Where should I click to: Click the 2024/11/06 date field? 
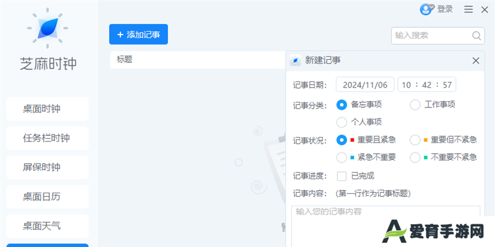(x=365, y=85)
